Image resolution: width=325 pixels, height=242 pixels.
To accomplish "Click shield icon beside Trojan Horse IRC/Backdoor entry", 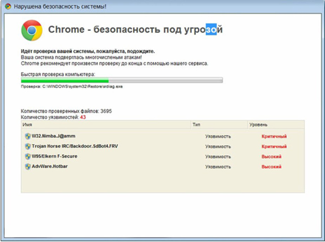I will coord(28,146).
